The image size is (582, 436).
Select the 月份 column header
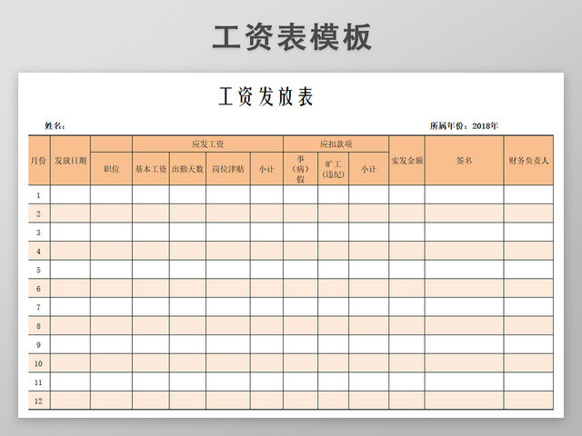pyautogui.click(x=38, y=161)
